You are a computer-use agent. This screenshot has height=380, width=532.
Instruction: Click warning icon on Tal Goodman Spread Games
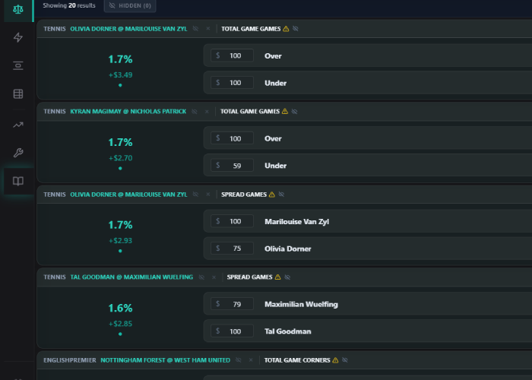coord(278,277)
